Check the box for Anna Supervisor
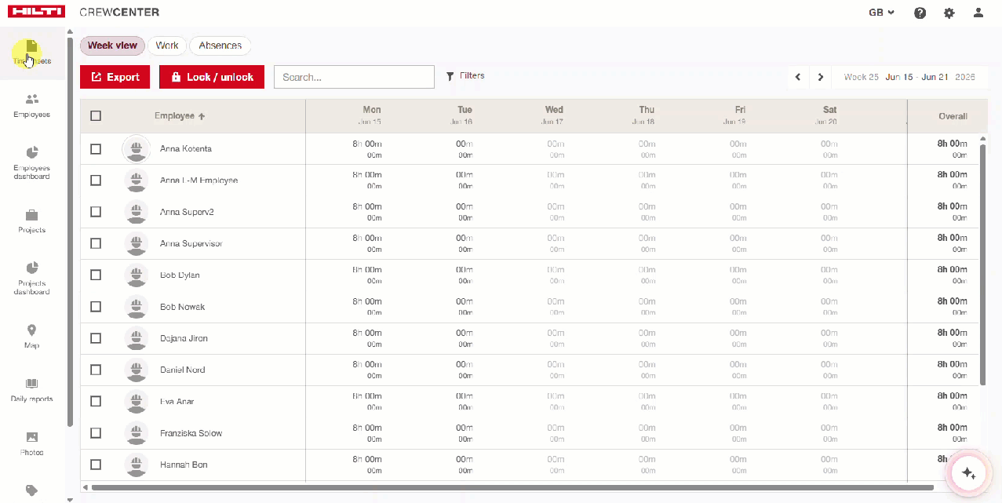 96,243
